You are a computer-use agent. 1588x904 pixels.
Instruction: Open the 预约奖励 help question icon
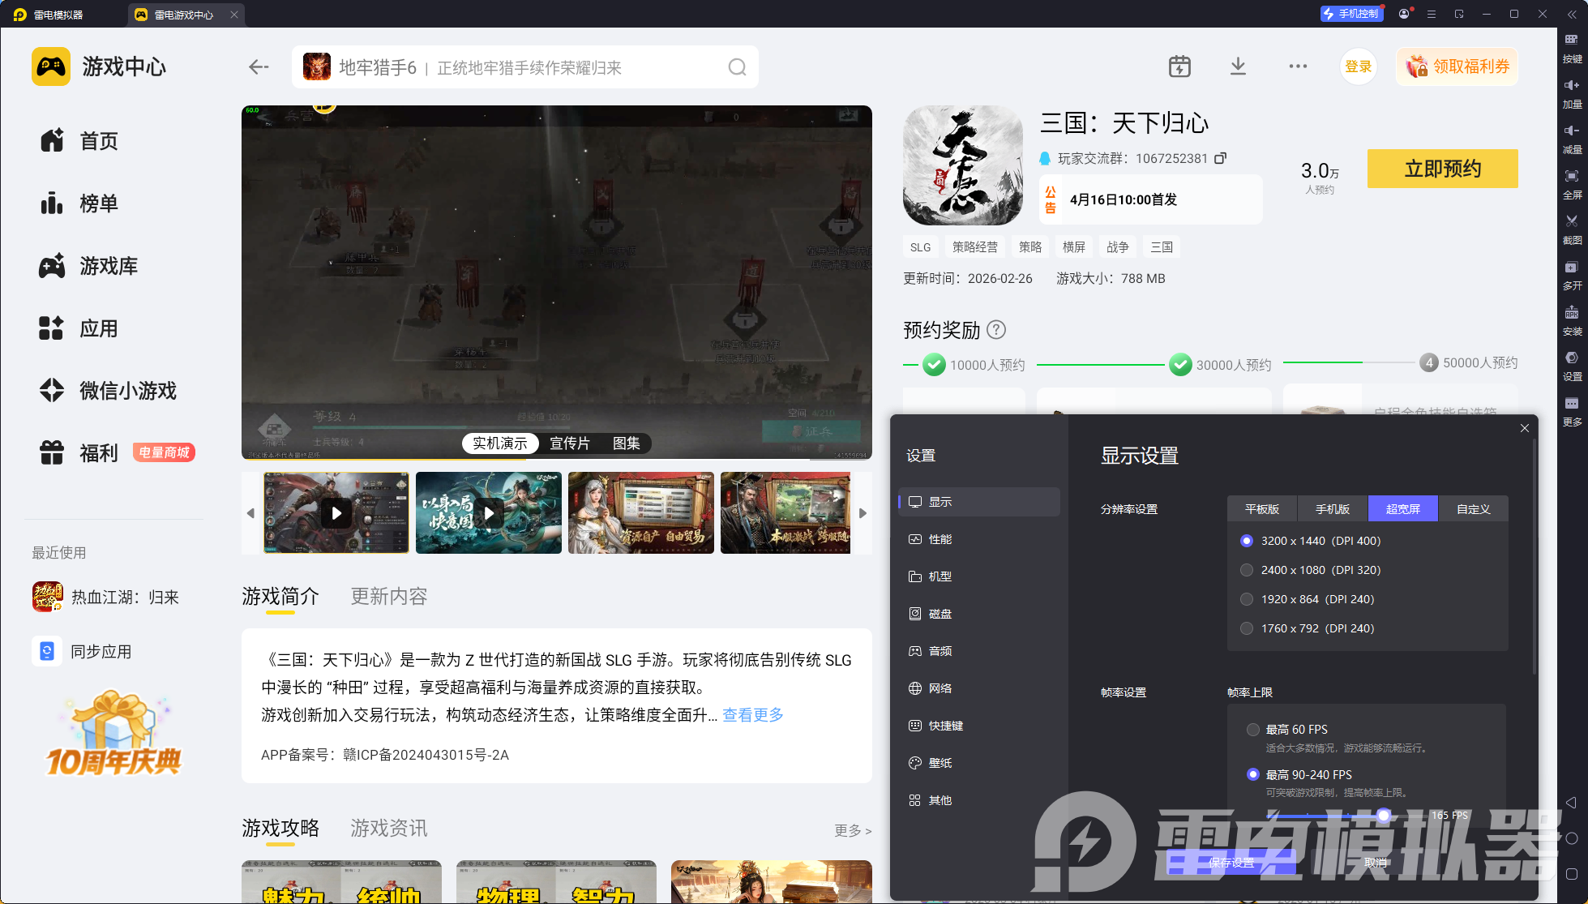coord(997,330)
